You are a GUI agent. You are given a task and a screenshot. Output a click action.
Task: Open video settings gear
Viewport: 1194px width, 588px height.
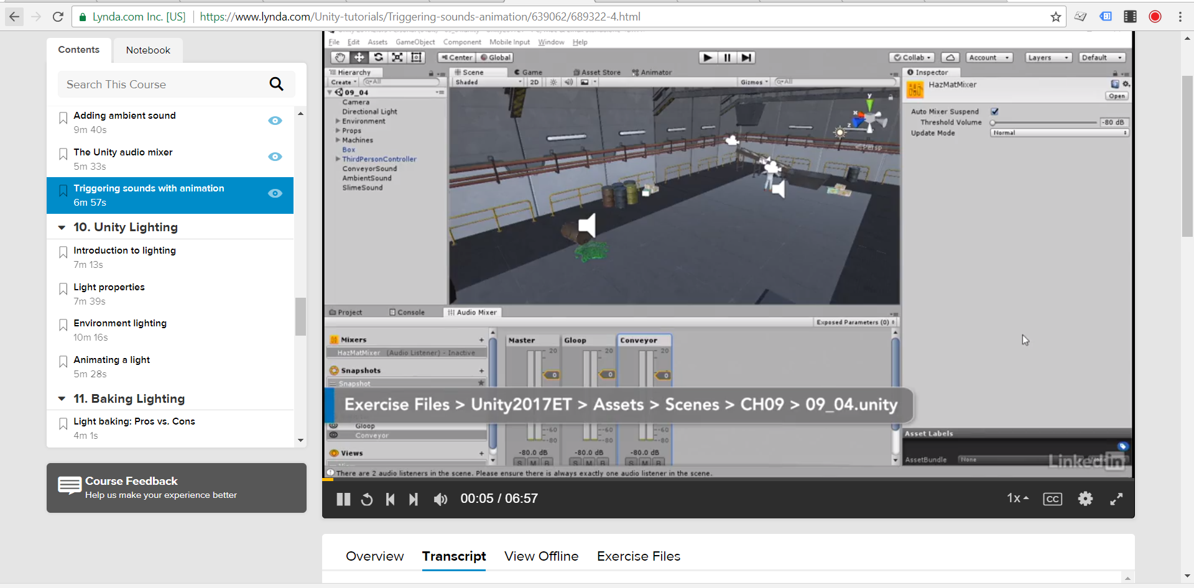[x=1085, y=498]
